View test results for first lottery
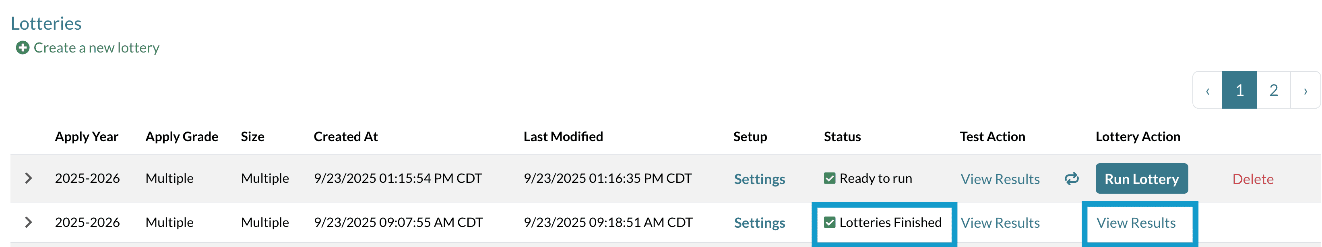 tap(1000, 180)
